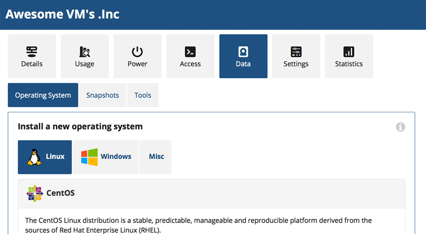Click the Install a new operating system heading
This screenshot has width=426, height=234.
click(80, 126)
